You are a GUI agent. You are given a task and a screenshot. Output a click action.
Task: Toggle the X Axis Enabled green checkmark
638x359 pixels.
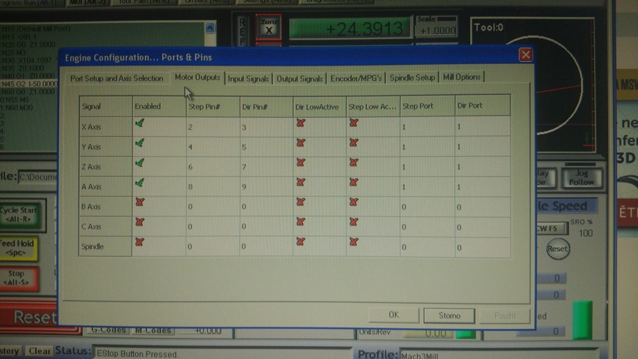tap(140, 123)
